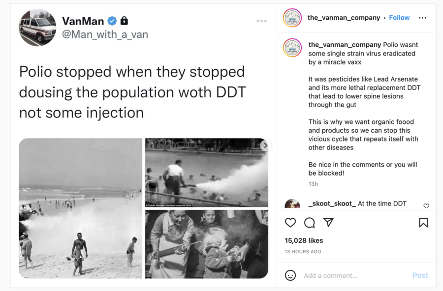Click the _skoot_skoot_ commenter avatar
The image size is (443, 291).
click(292, 204)
